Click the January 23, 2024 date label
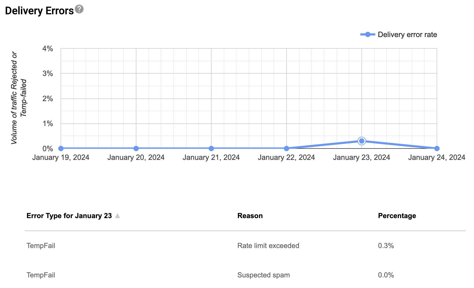This screenshot has height=288, width=474. point(361,157)
